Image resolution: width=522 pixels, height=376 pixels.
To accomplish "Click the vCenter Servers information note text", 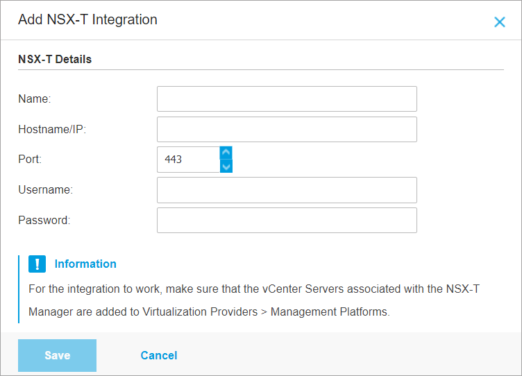I will (x=253, y=300).
